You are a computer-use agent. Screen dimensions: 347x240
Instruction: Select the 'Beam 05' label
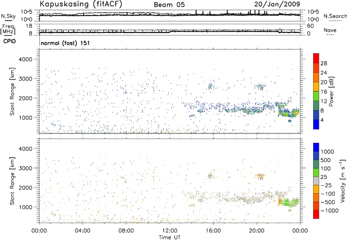pos(169,5)
